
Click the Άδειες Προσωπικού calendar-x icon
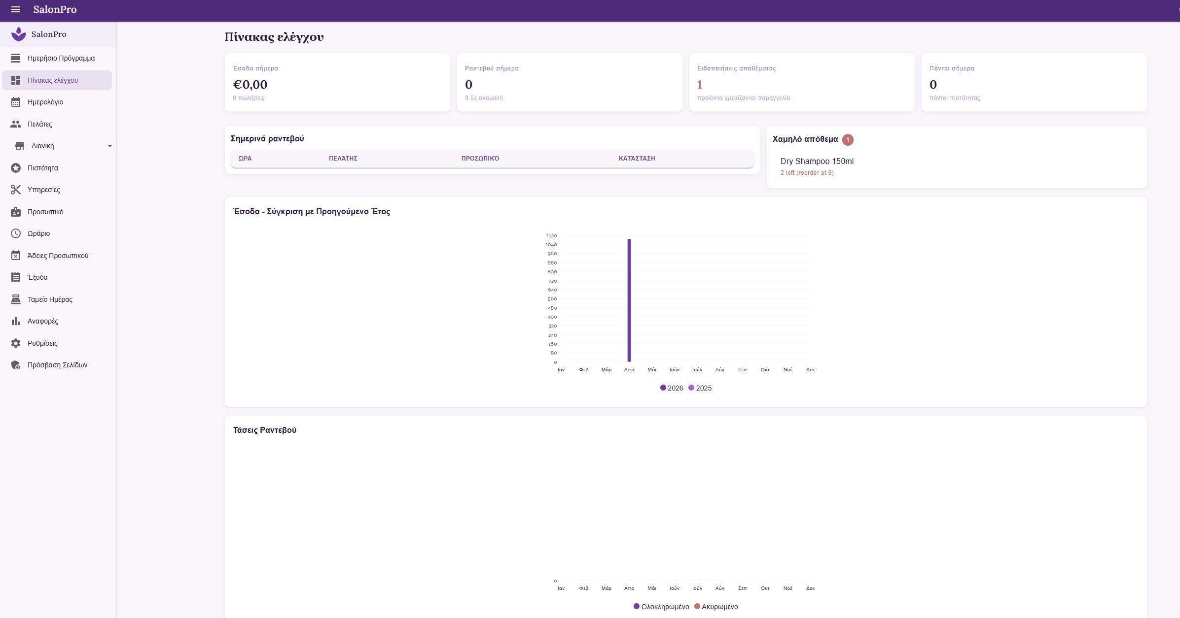click(16, 256)
